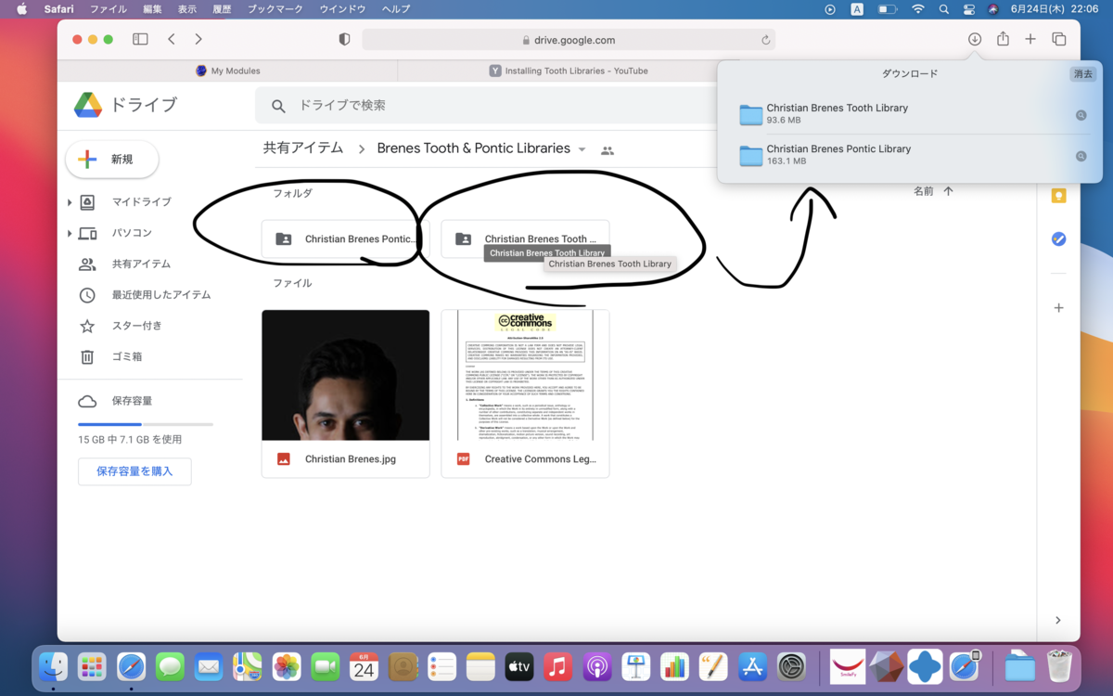Screen dimensions: 1113x696
Task: Collapse side panel with the chevron arrow
Action: 1058,620
